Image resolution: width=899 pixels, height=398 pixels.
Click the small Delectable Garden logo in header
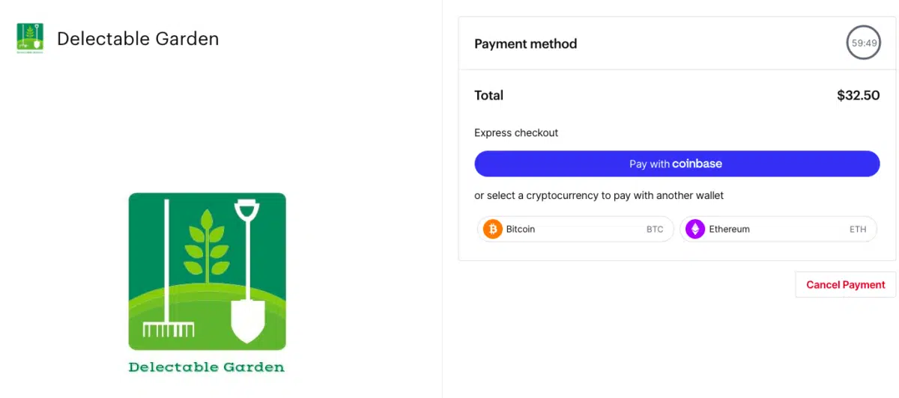click(x=30, y=38)
